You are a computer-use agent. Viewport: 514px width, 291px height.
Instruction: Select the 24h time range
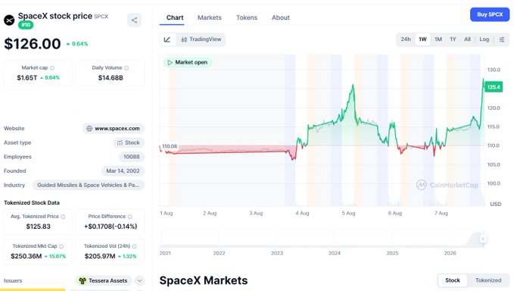(406, 39)
